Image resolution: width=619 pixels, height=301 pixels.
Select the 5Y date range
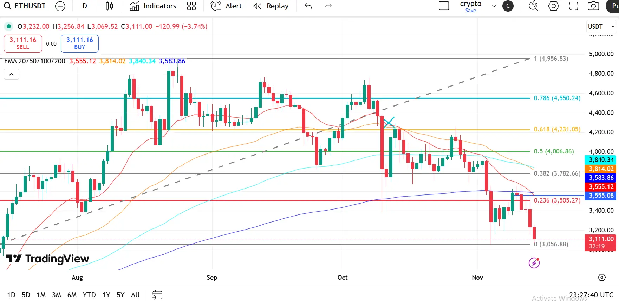click(x=120, y=295)
